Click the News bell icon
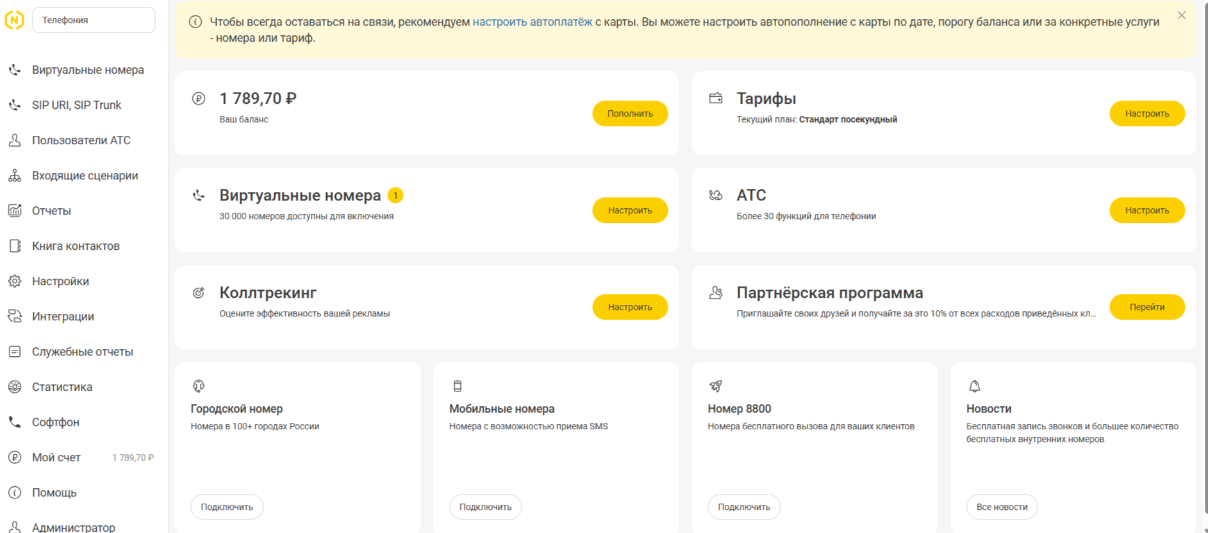The height and width of the screenshot is (533, 1208). [x=974, y=386]
